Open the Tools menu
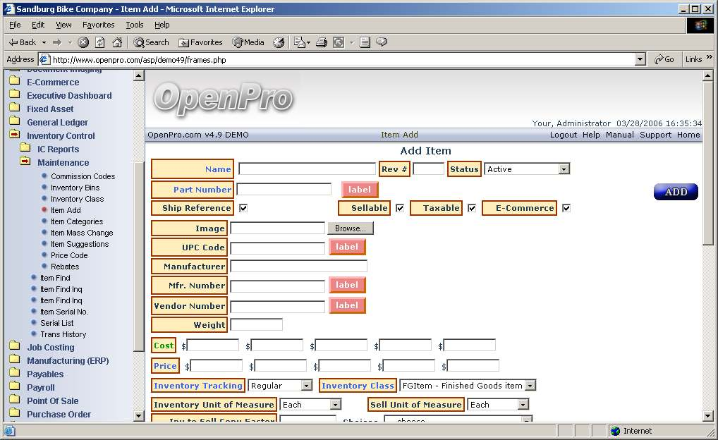 [134, 25]
